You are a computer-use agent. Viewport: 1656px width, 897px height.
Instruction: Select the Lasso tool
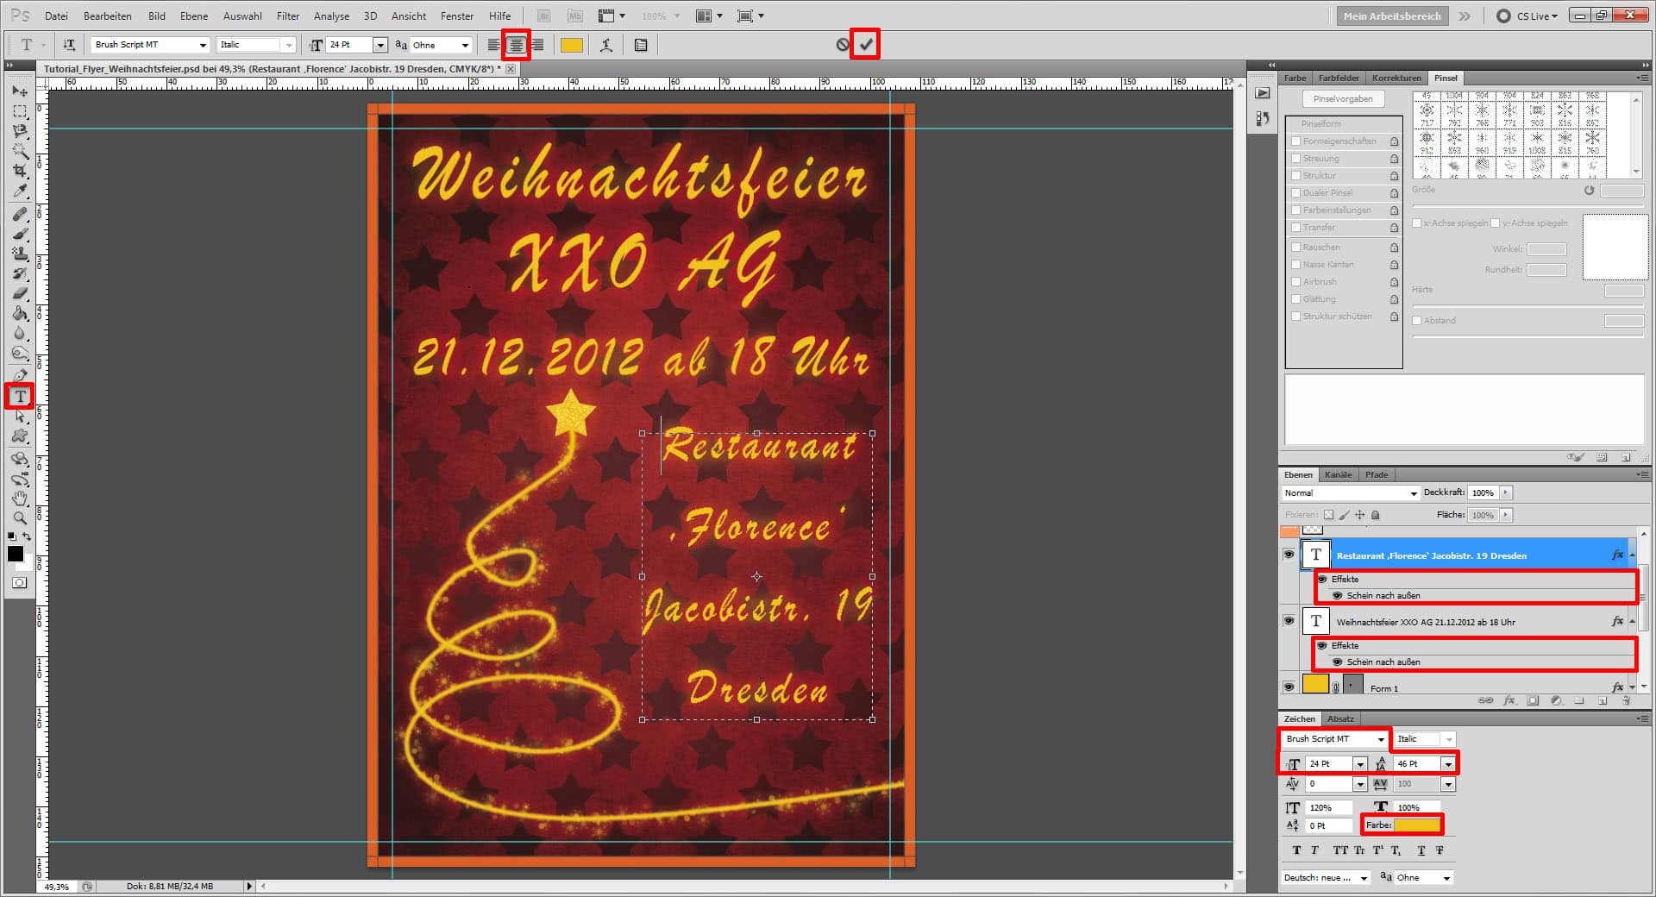click(20, 132)
